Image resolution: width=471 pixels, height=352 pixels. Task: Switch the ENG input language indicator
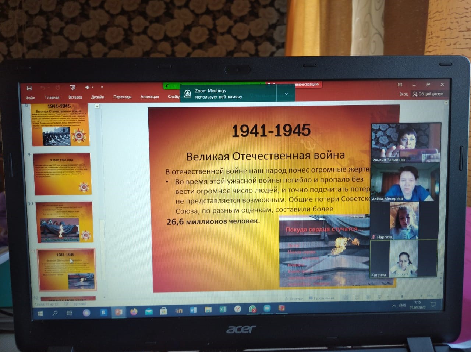click(403, 305)
